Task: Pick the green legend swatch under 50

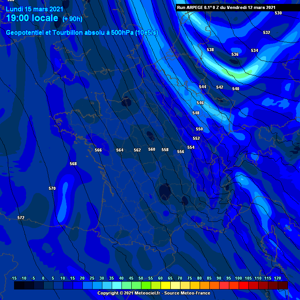Action: pos(146,286)
